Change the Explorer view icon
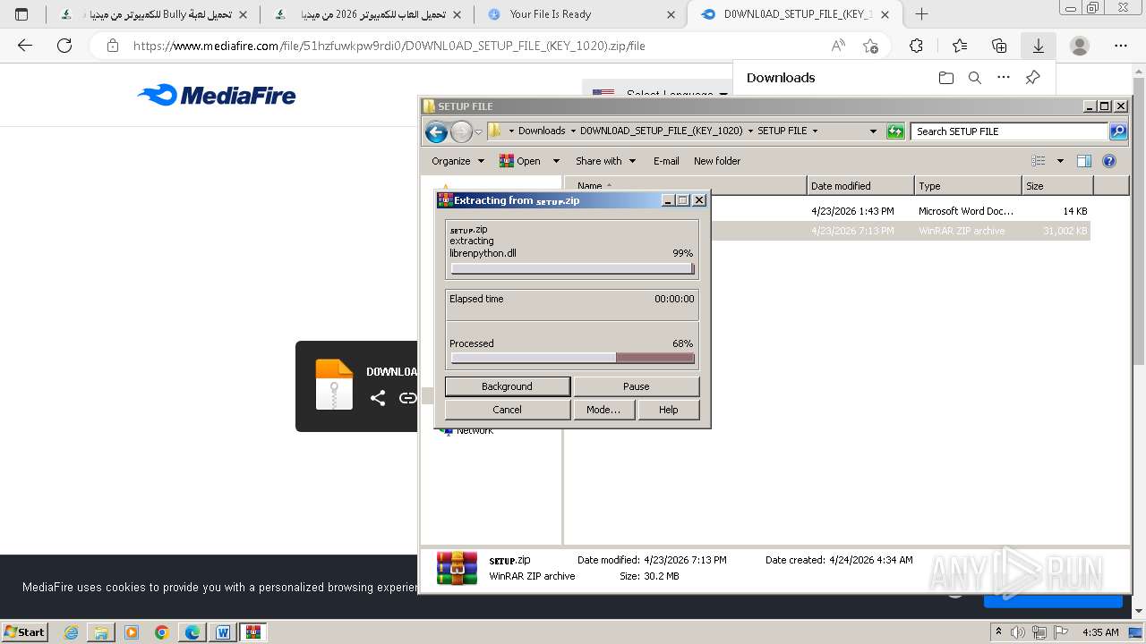The height and width of the screenshot is (644, 1146). (1039, 161)
